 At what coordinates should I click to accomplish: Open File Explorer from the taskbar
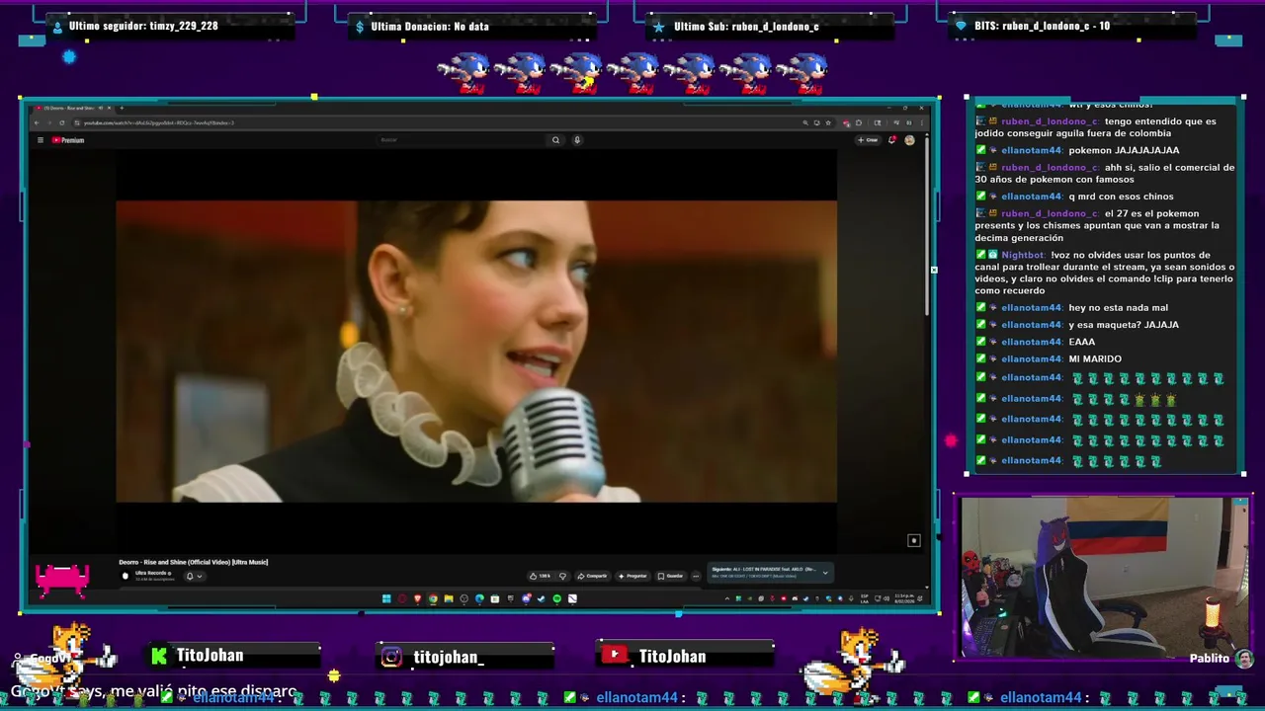click(x=449, y=598)
